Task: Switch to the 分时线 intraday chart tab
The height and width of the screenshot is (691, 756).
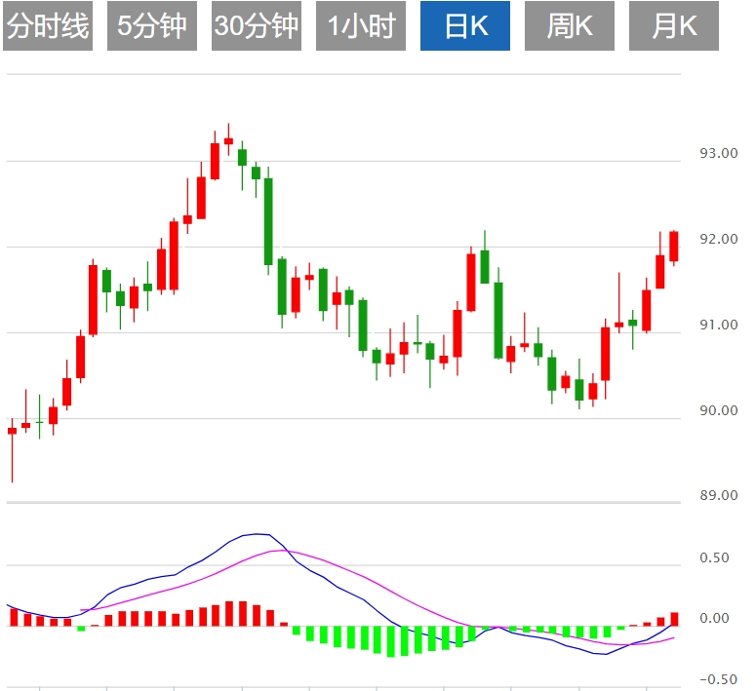Action: [x=48, y=25]
